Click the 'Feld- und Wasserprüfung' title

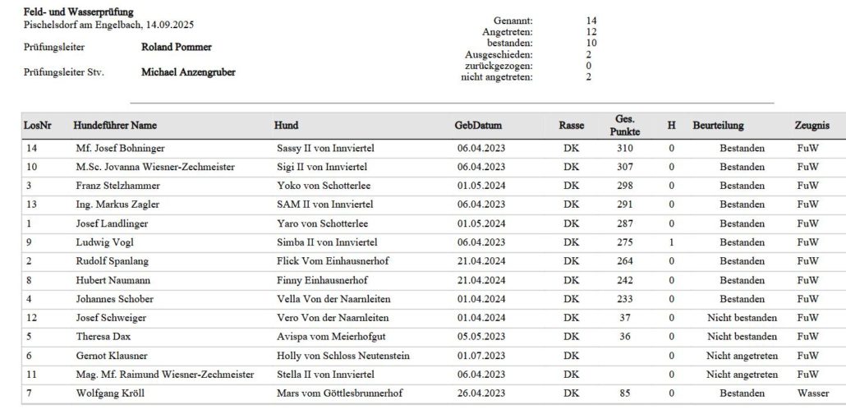78,11
